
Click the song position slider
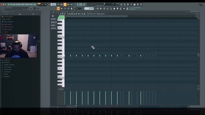click(95, 4)
